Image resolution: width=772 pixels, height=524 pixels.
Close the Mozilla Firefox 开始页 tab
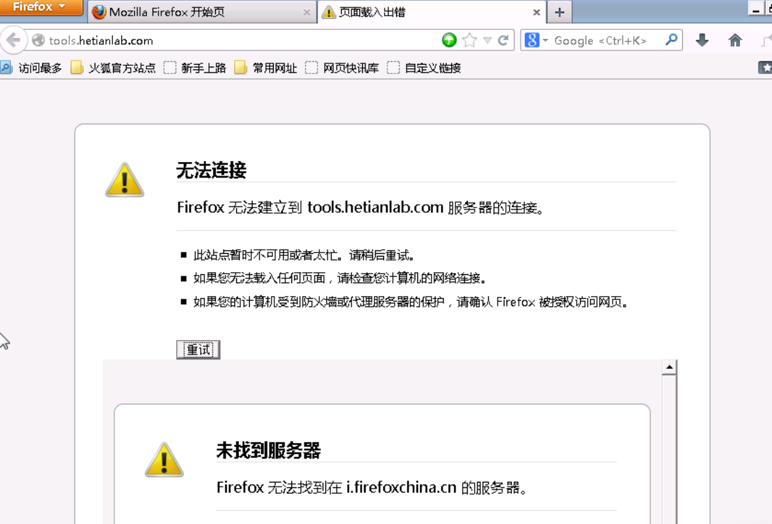[x=307, y=13]
